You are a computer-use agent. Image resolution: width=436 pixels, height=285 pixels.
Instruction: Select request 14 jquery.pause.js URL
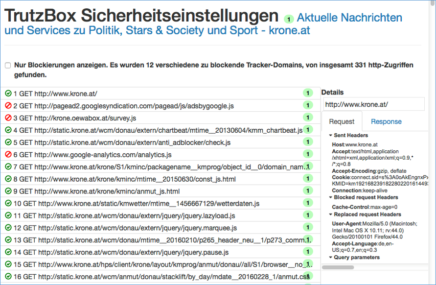point(121,253)
